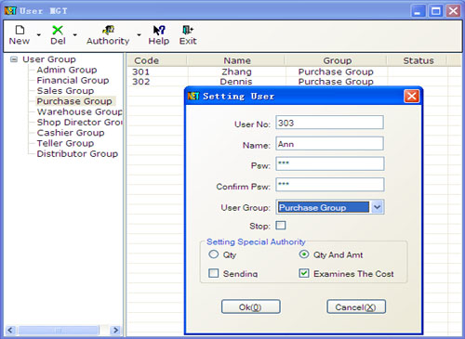Click the tree panel horizontal scrollbar thumb
Viewport: 465px width, 339px height.
pos(59,330)
